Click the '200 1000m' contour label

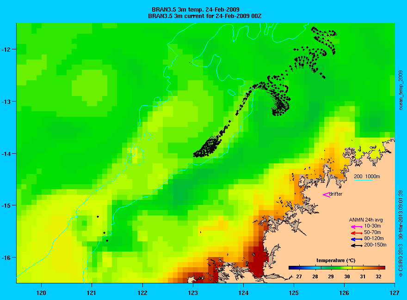[x=367, y=176]
